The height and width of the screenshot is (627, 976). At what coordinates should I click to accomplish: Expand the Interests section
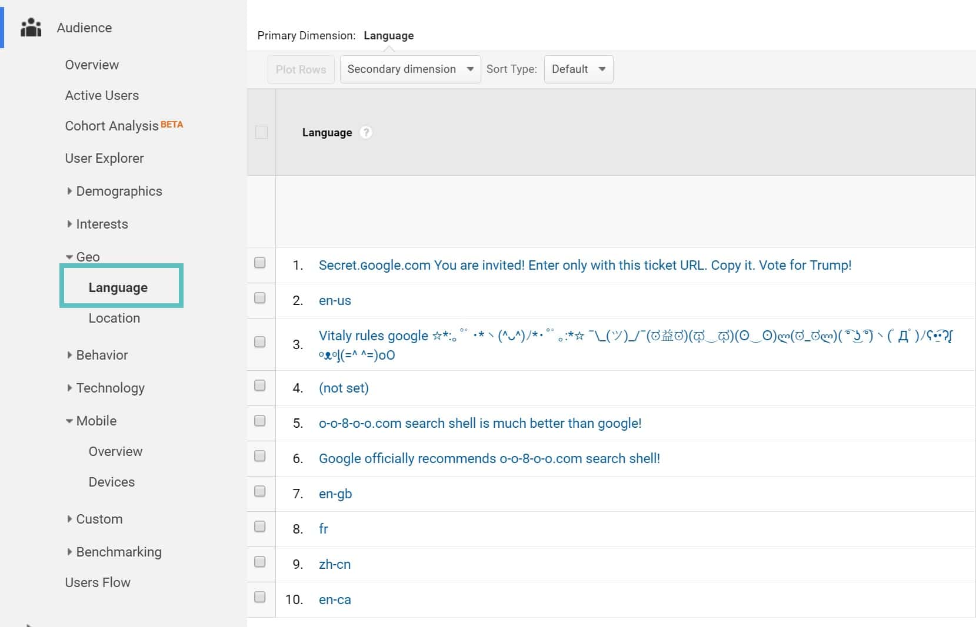[102, 224]
